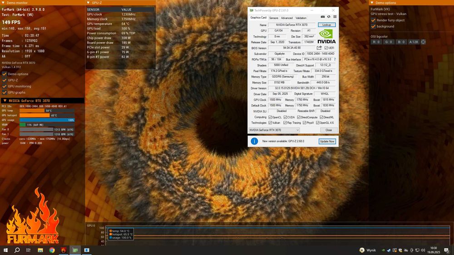The height and width of the screenshot is (255, 454).
Task: Toggle Render furry object checkbox
Action: click(373, 20)
